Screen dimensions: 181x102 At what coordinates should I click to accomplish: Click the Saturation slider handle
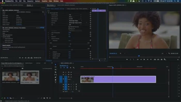coord(71,44)
